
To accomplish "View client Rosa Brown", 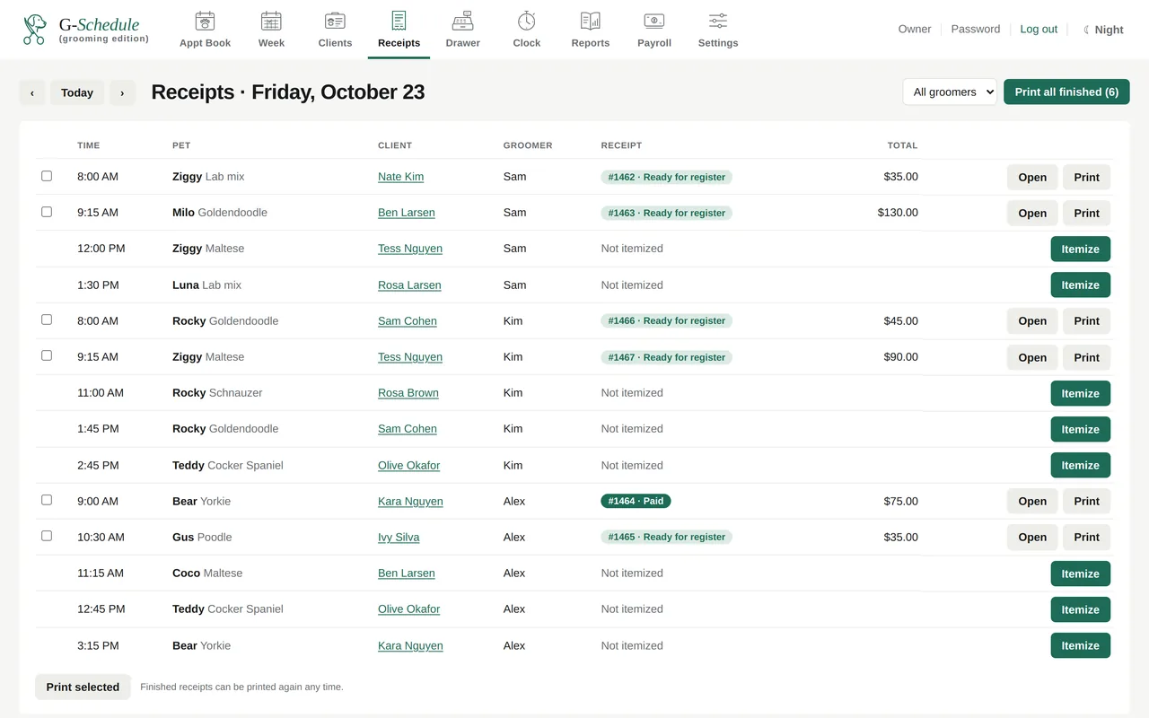I will click(408, 392).
